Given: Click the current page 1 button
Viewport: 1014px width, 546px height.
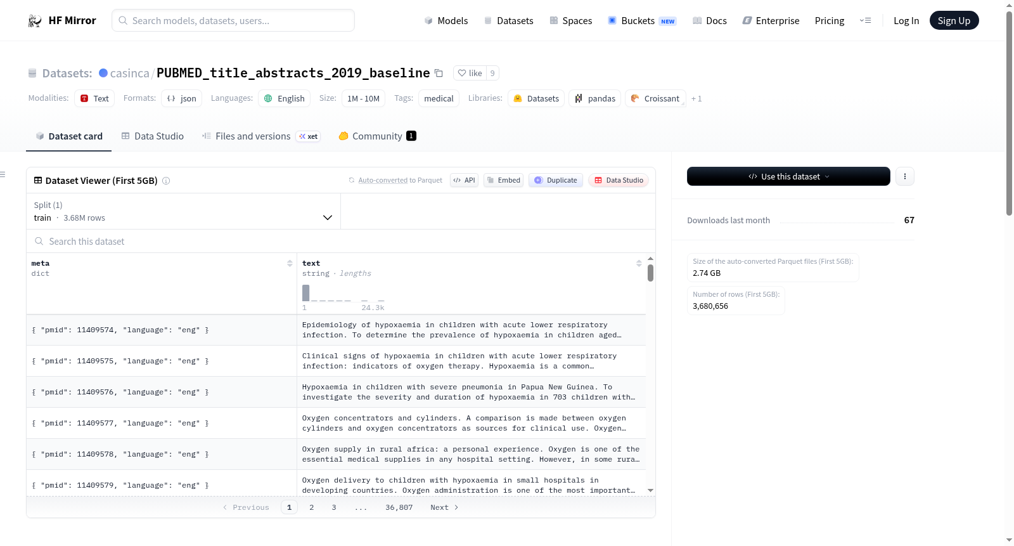Looking at the screenshot, I should coord(289,507).
